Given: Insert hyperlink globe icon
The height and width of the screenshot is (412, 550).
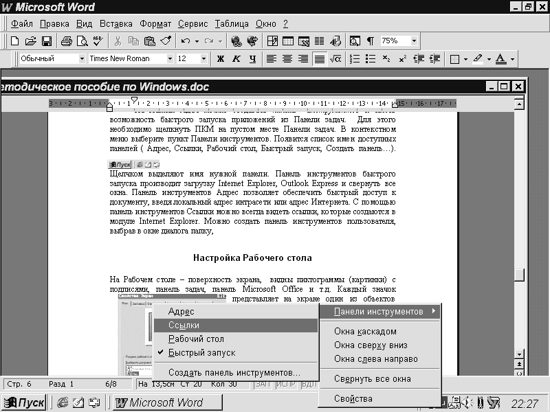Looking at the screenshot, I should [x=236, y=41].
